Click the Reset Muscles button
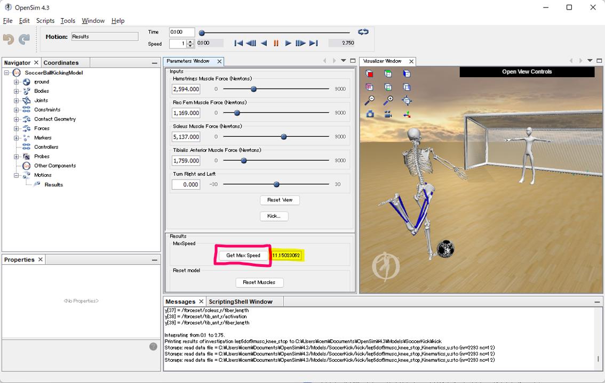Image resolution: width=605 pixels, height=383 pixels. tap(259, 282)
